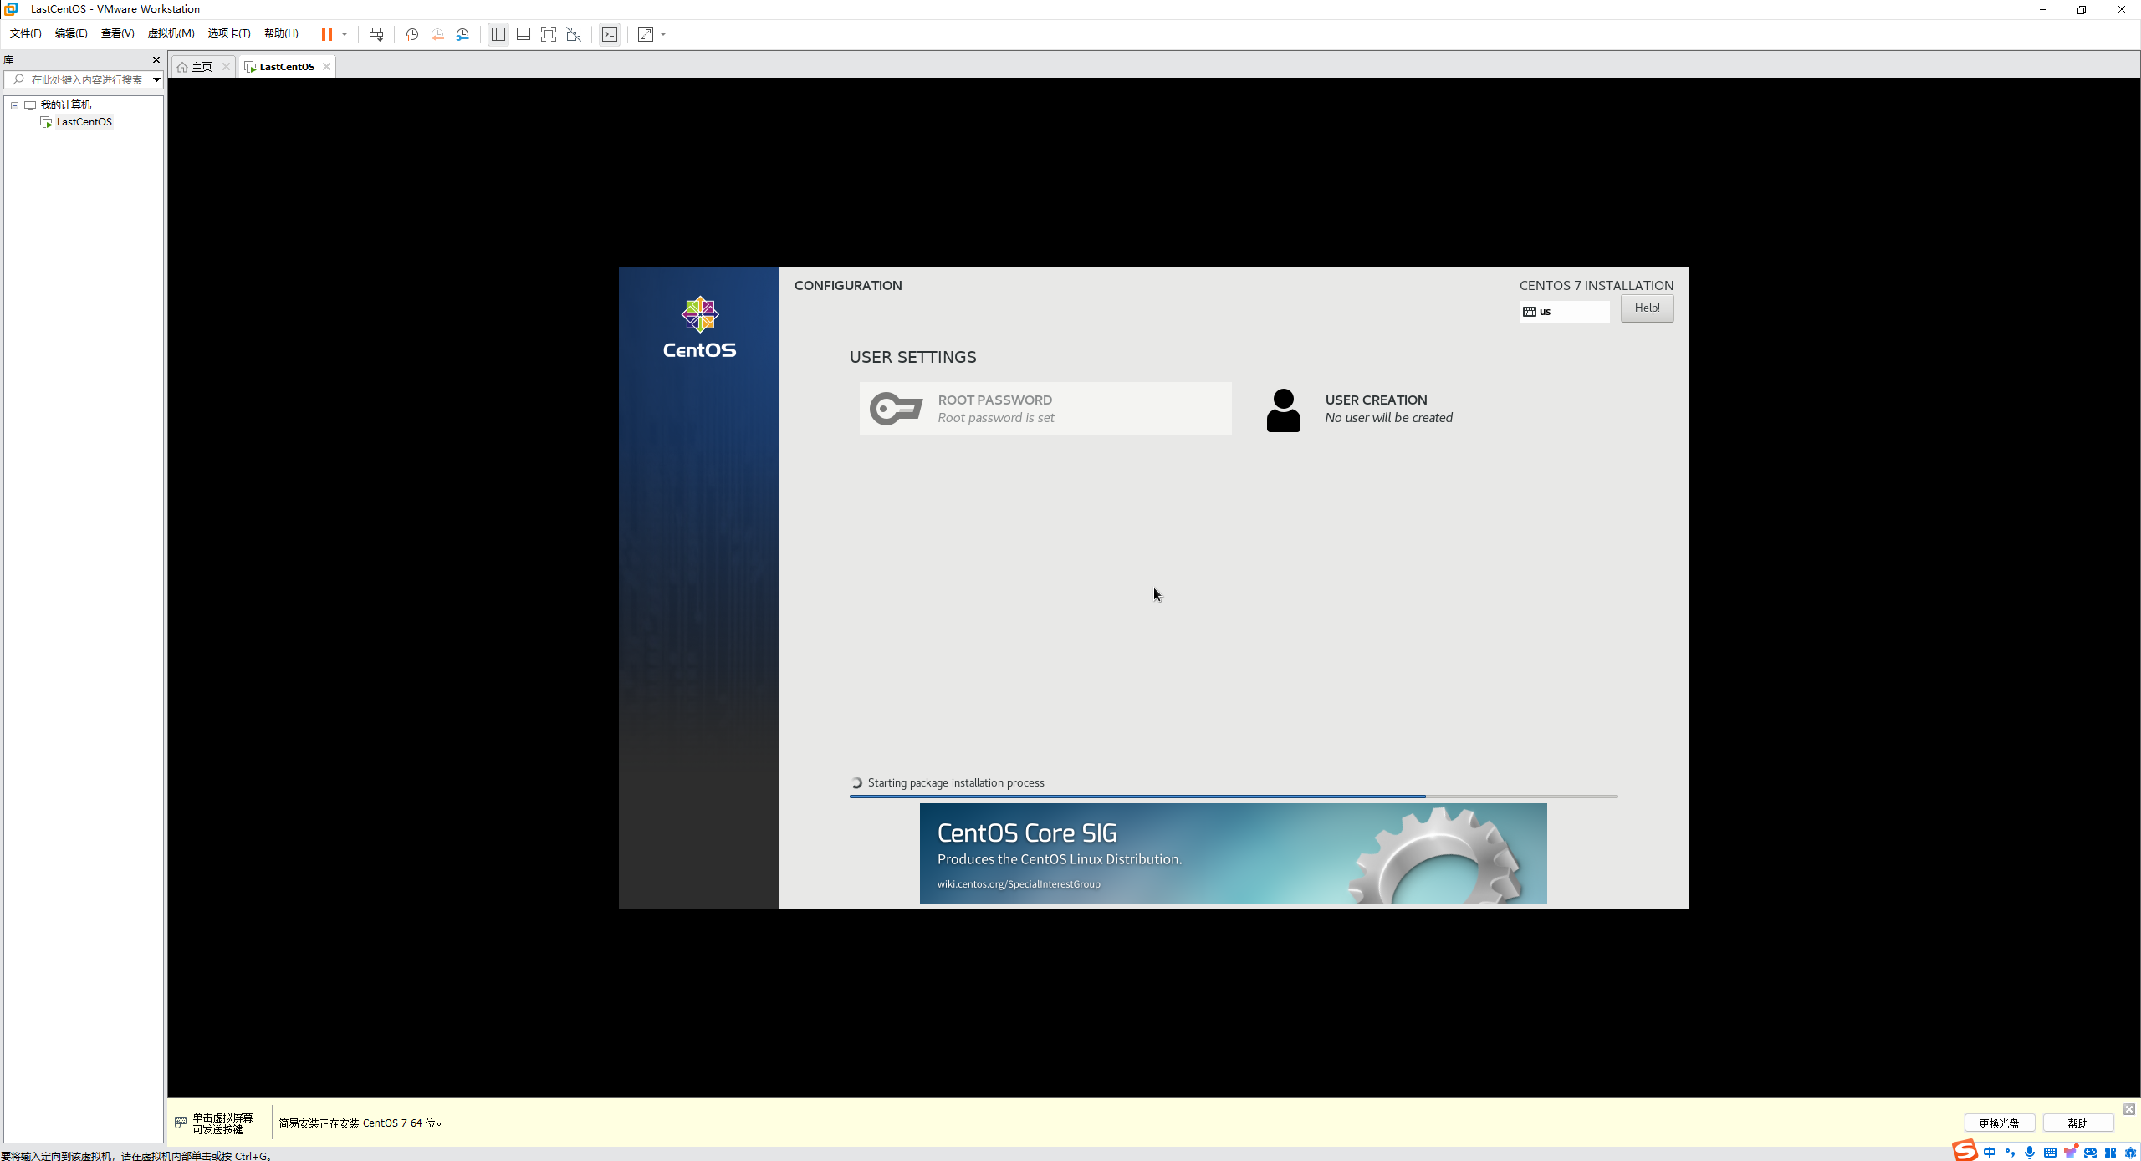This screenshot has width=2141, height=1161.
Task: Open the 帮助(H) menu
Action: click(281, 33)
